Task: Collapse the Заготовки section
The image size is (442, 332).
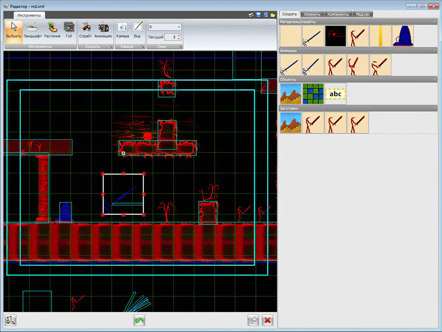Action: [x=434, y=108]
